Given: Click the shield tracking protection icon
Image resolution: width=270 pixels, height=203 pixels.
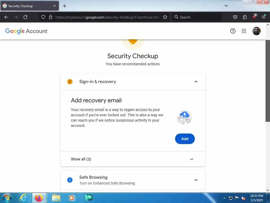Looking at the screenshot, I should [43, 17].
